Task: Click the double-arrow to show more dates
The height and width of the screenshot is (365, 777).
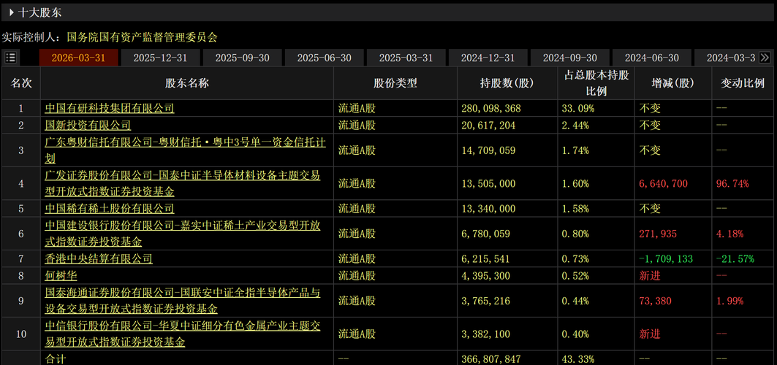Action: (765, 58)
